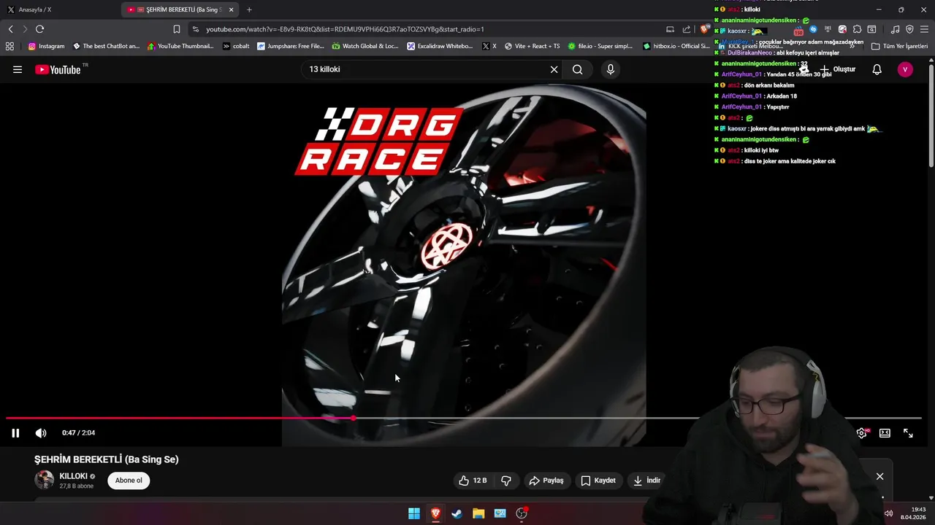Open the Watch Global & Loc bookmark

tap(365, 46)
